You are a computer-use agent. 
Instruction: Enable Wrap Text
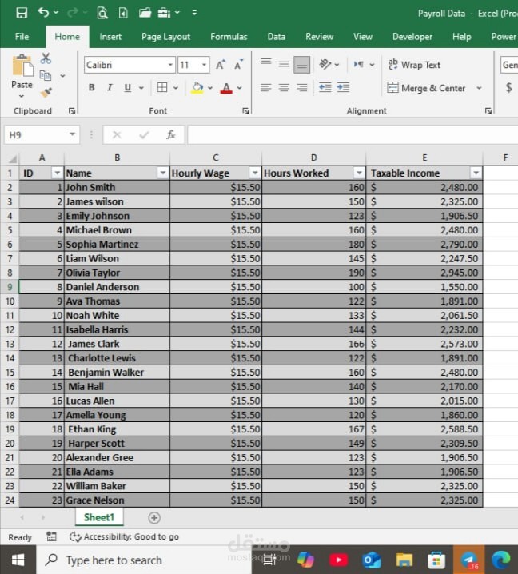(414, 65)
